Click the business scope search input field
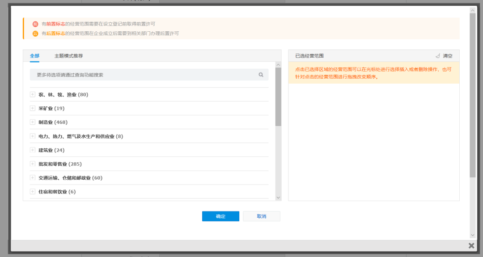This screenshot has width=483, height=257. [149, 75]
